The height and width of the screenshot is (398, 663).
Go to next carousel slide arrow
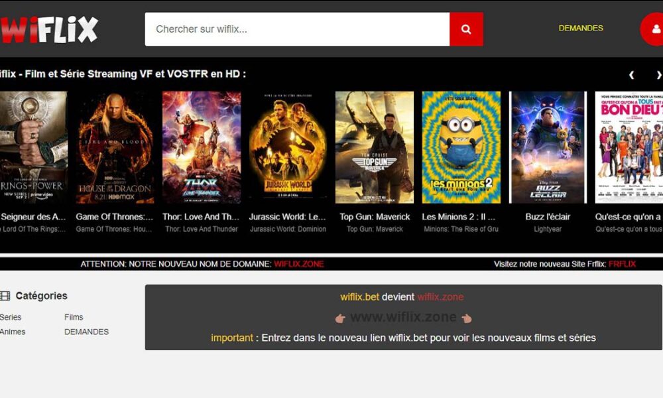click(x=658, y=75)
